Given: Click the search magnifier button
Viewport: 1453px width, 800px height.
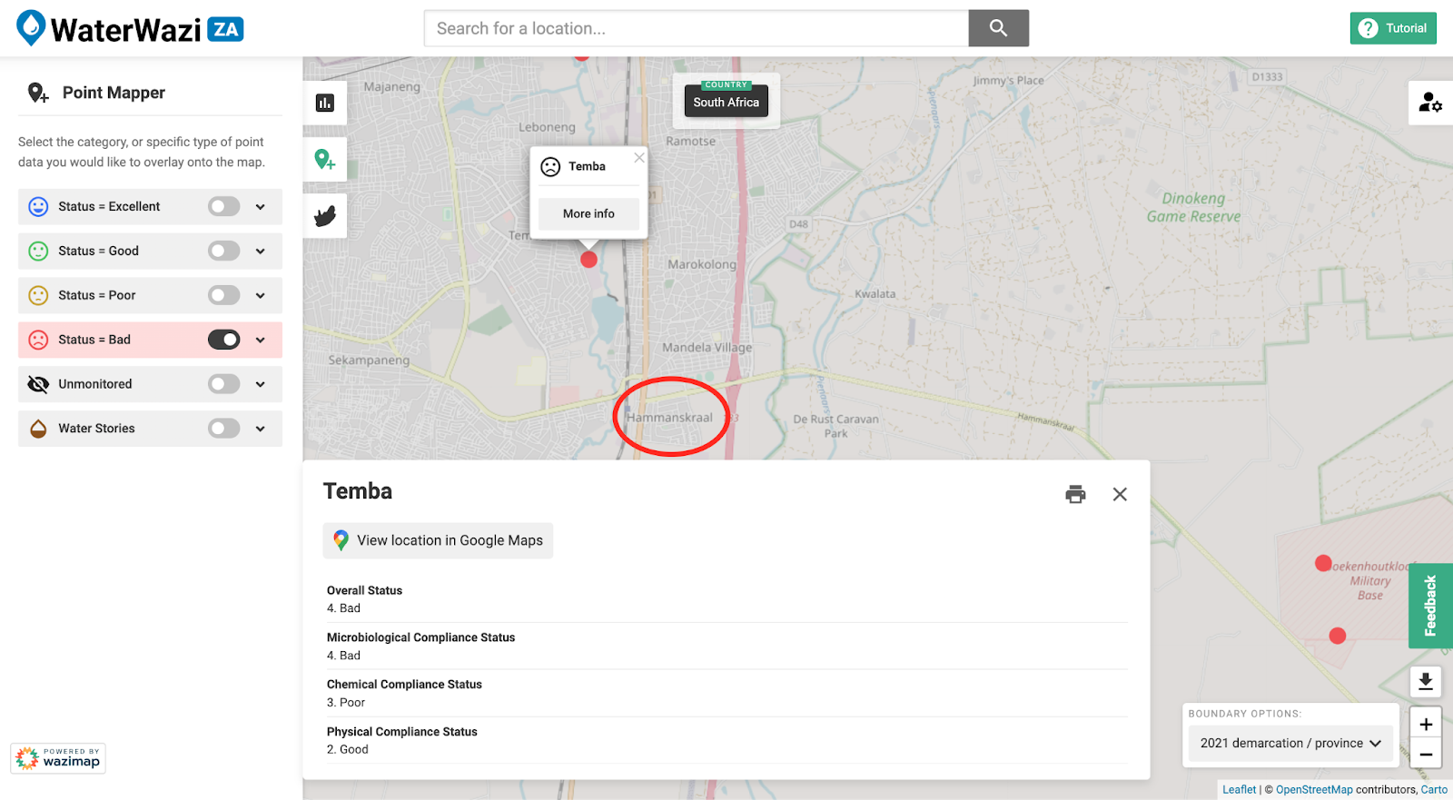Looking at the screenshot, I should [x=998, y=28].
